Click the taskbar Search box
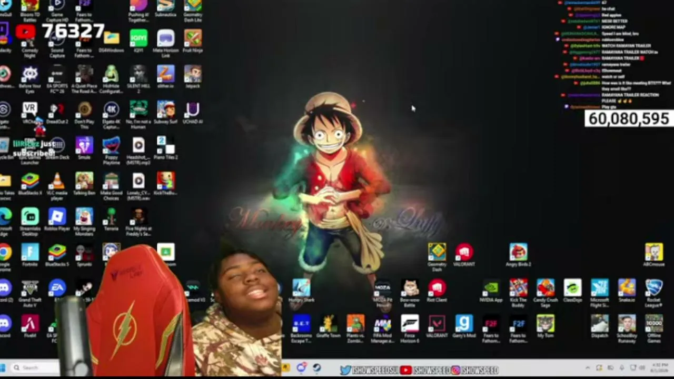Screen dimensions: 674x379 click(x=35, y=367)
